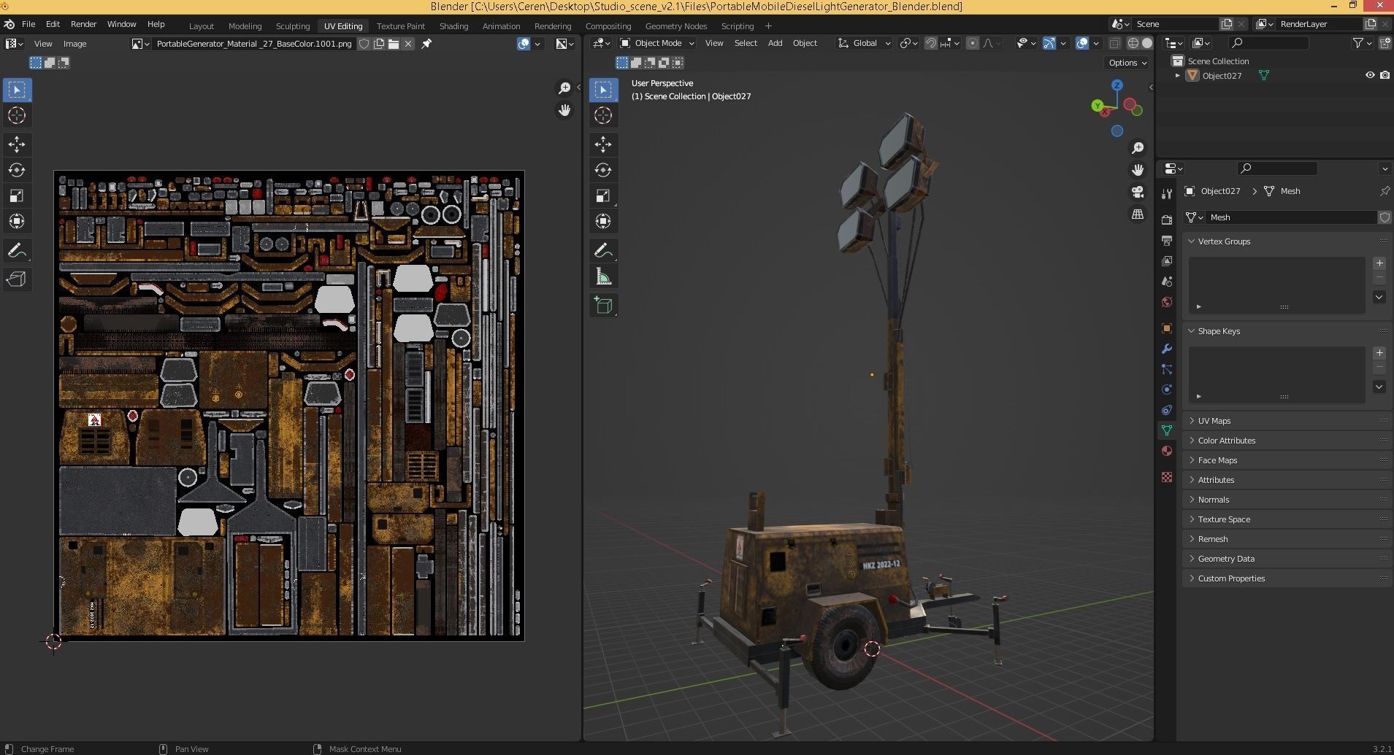Viewport: 1394px width, 755px height.
Task: Expand the Color Attributes panel
Action: click(x=1287, y=441)
